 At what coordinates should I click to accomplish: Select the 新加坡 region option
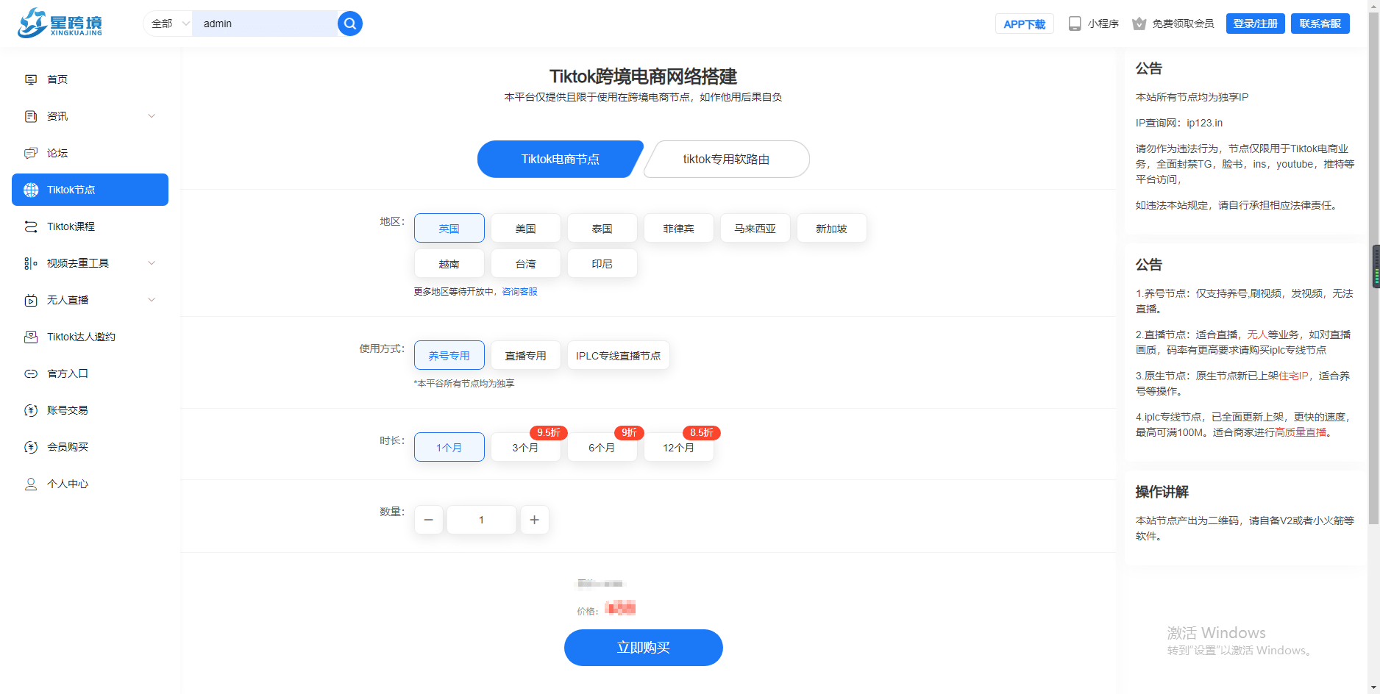pos(832,228)
